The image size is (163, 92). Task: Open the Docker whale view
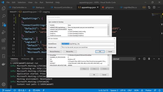click(4, 64)
